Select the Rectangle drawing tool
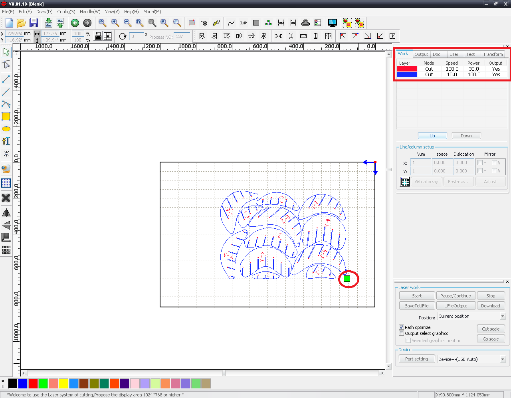The image size is (511, 398). click(6, 117)
